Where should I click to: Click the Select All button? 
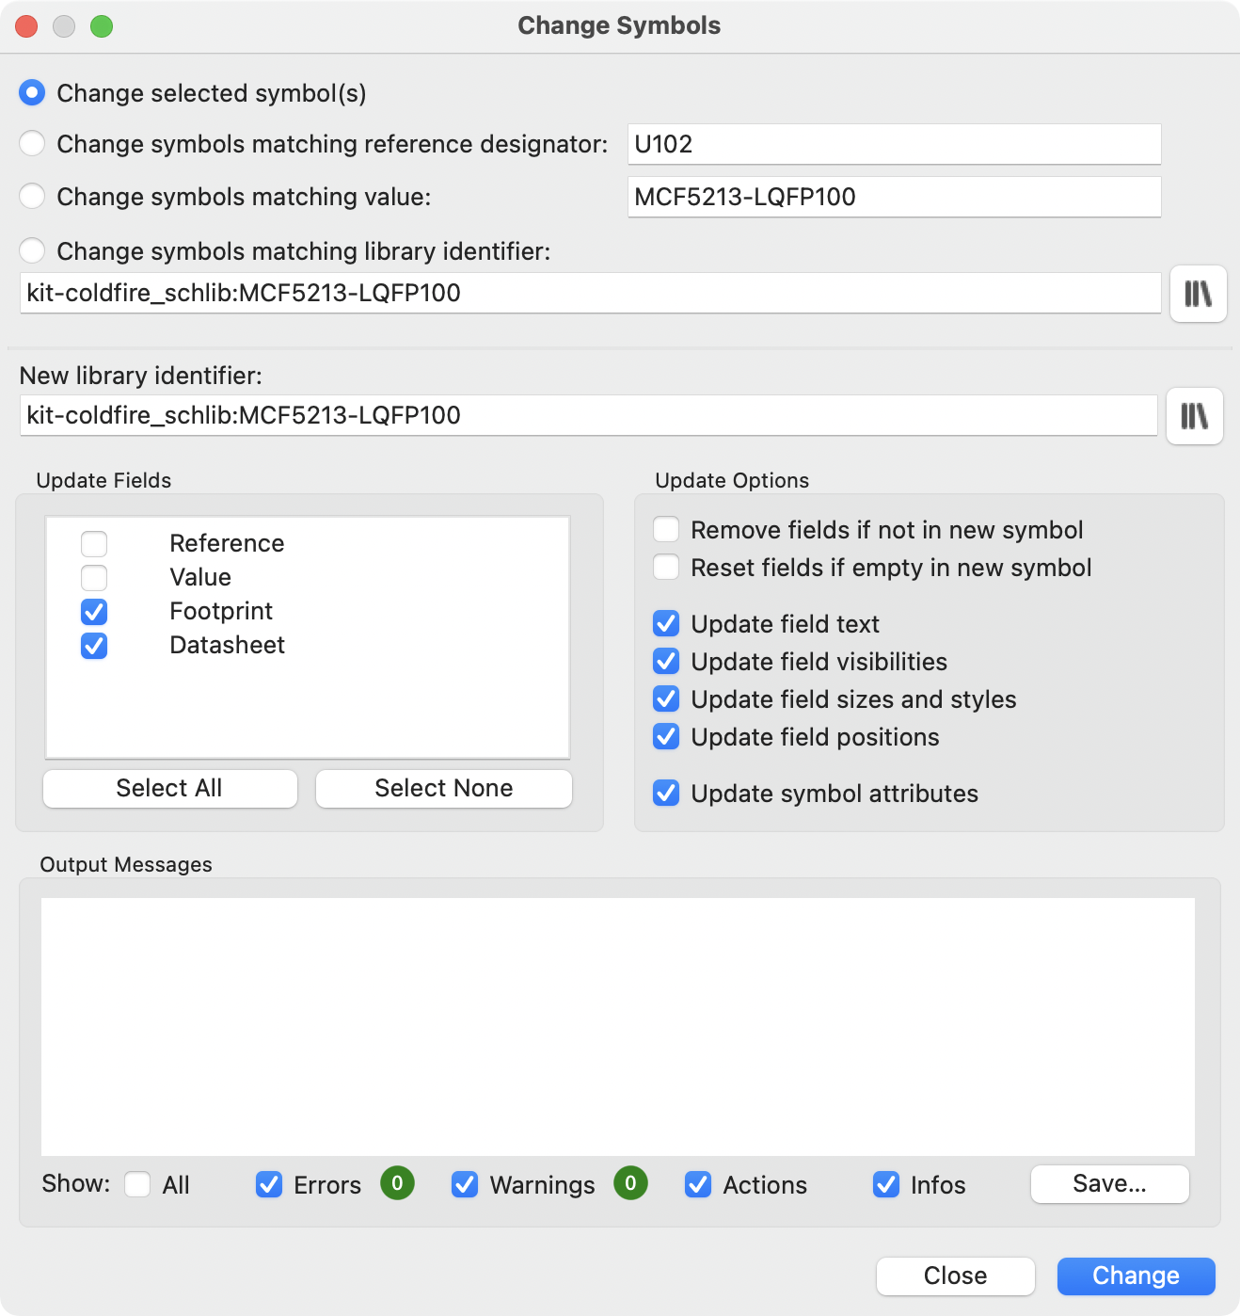click(169, 788)
